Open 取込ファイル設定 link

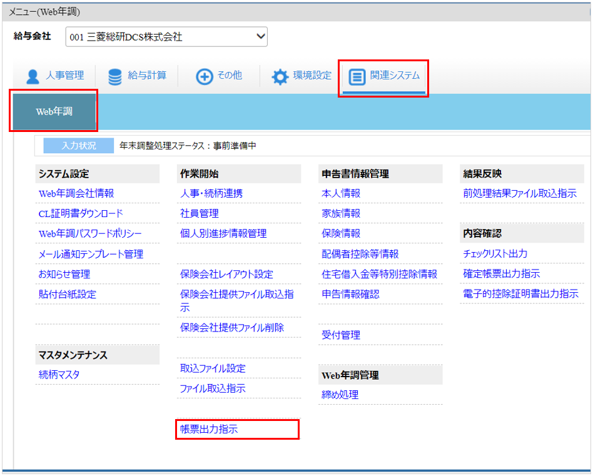pos(213,368)
